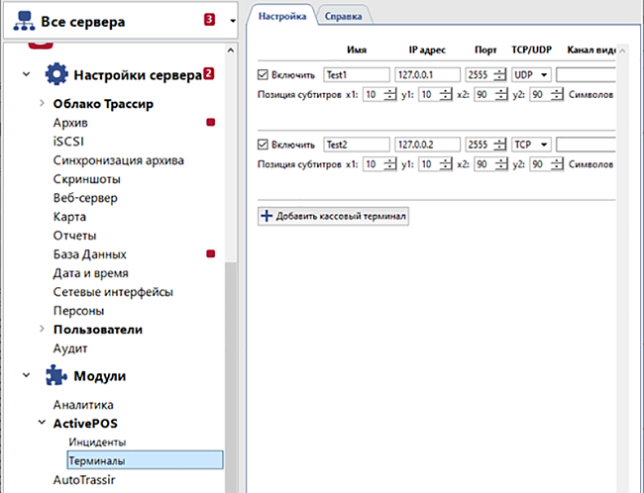
Task: Click the x2 stepper in Test2 subtitle row
Action: click(x=501, y=164)
